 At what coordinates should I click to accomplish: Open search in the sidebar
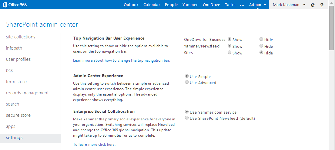pyautogui.click(x=13, y=104)
